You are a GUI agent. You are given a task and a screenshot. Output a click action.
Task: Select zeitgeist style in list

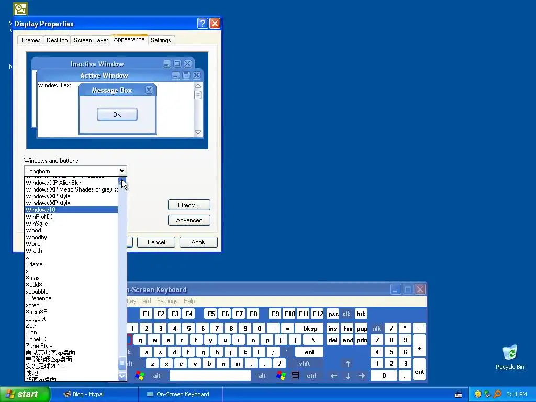coord(71,319)
